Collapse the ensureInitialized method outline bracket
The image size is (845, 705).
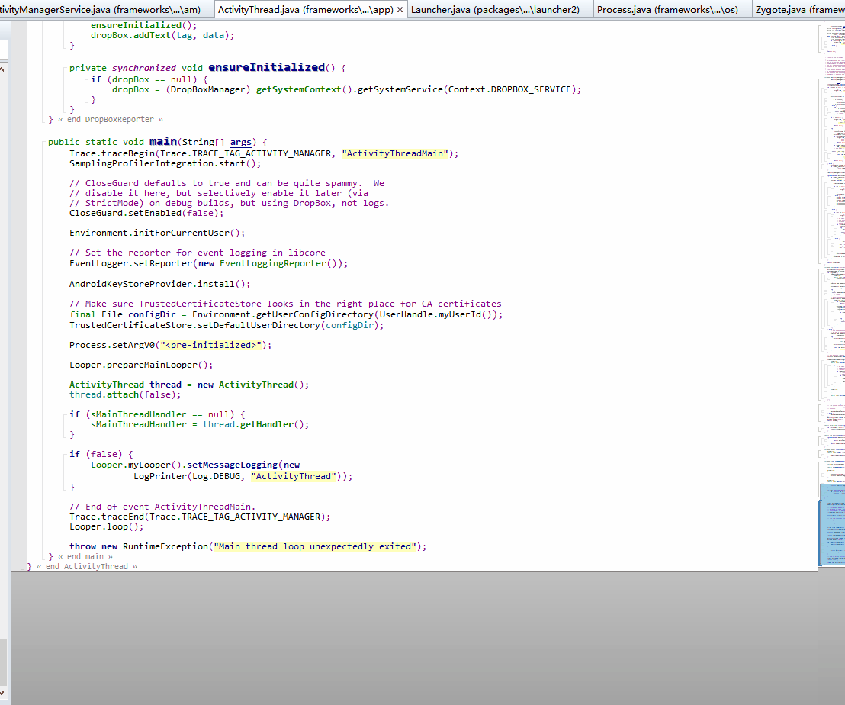tap(65, 69)
